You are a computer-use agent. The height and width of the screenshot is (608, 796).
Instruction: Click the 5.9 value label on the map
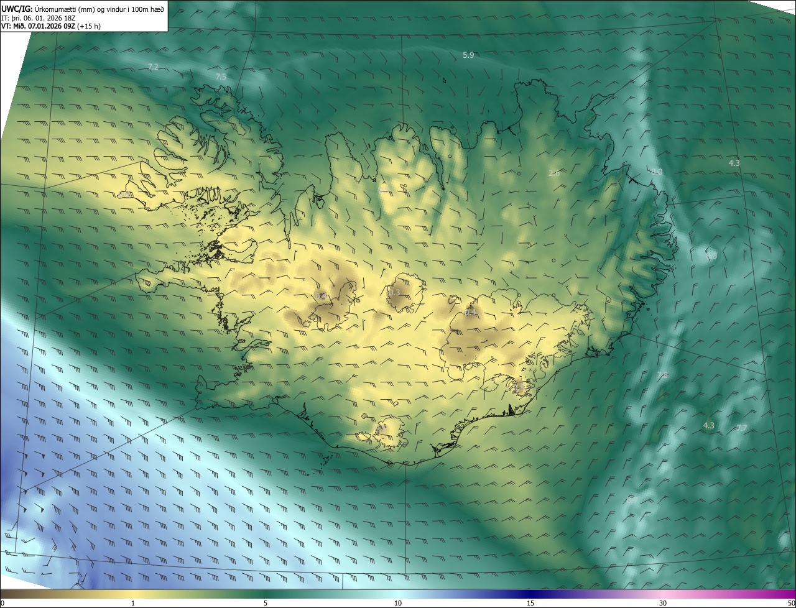click(468, 55)
